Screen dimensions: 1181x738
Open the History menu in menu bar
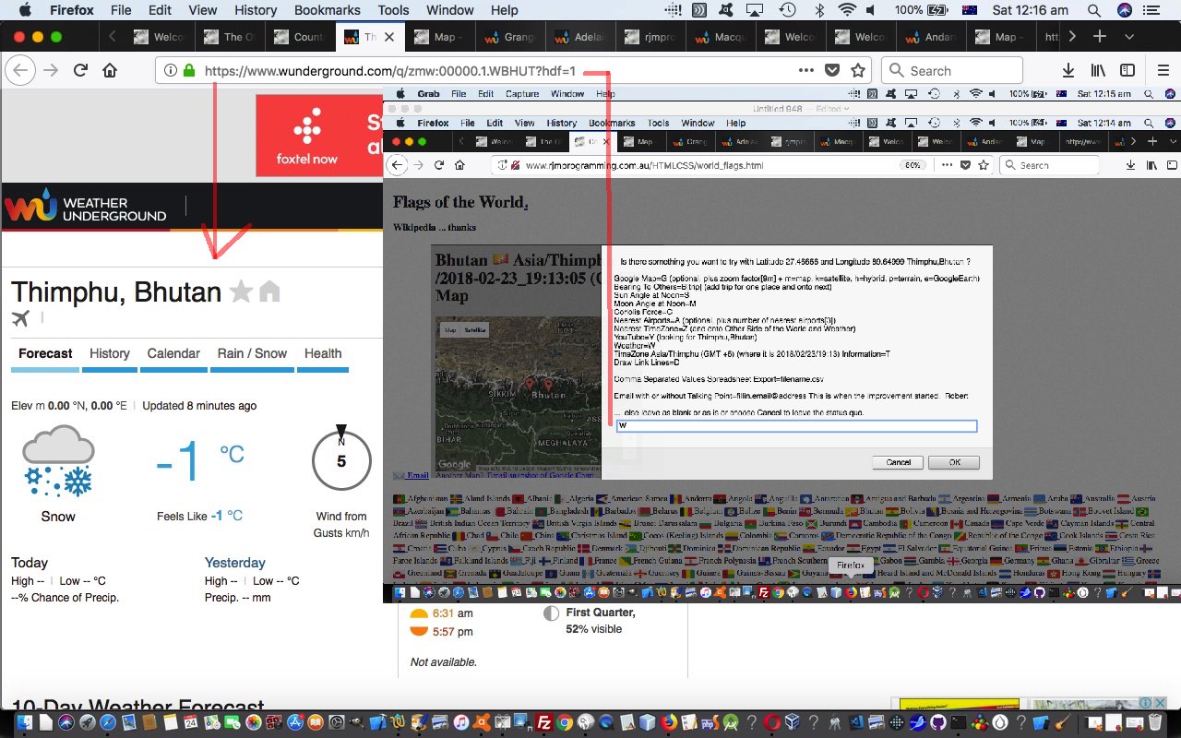[x=256, y=10]
